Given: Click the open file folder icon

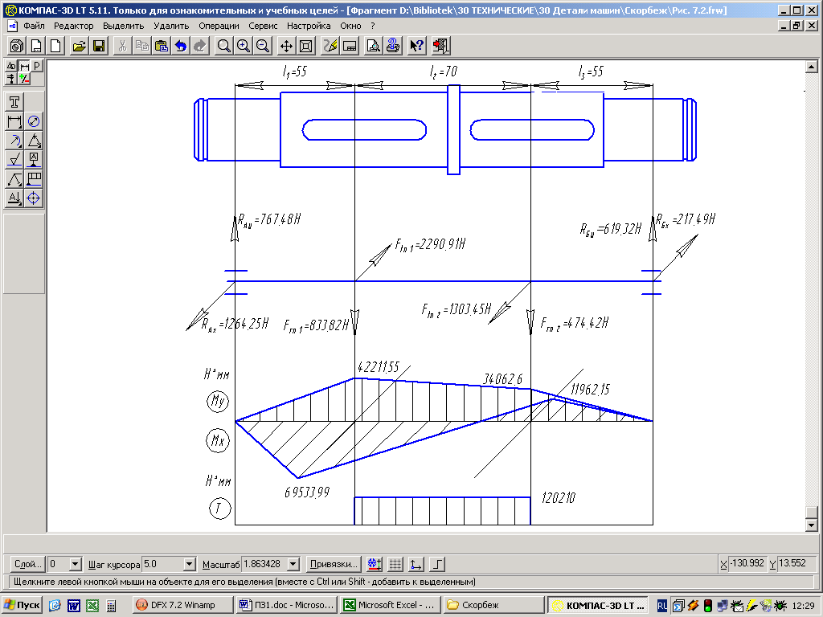Looking at the screenshot, I should (80, 46).
